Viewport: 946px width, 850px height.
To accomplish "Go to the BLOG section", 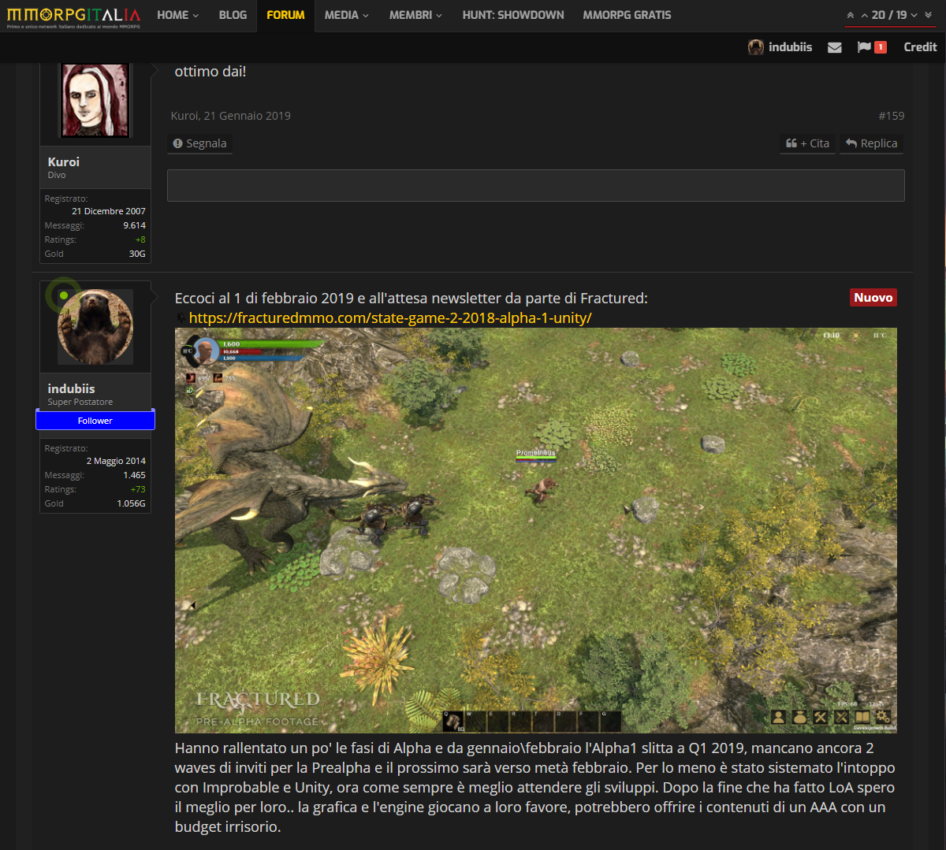I will (233, 15).
